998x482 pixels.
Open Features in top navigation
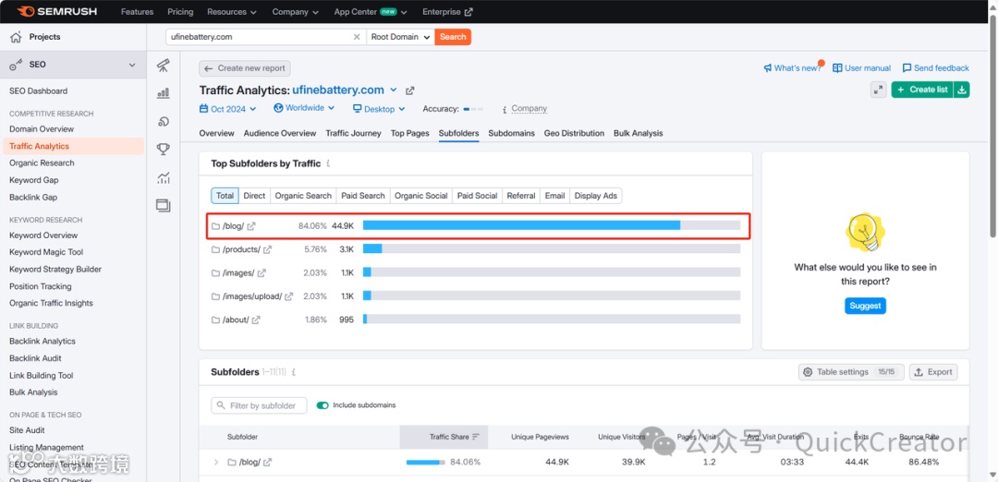pos(137,11)
